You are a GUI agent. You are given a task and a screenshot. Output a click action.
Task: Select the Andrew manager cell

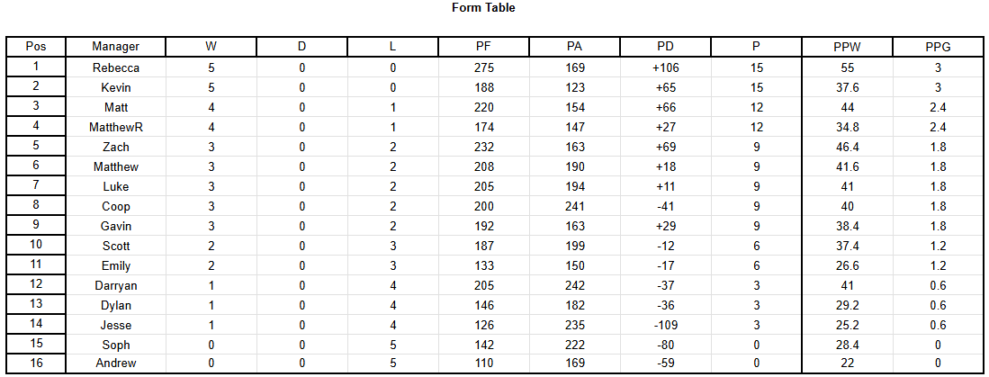point(115,364)
